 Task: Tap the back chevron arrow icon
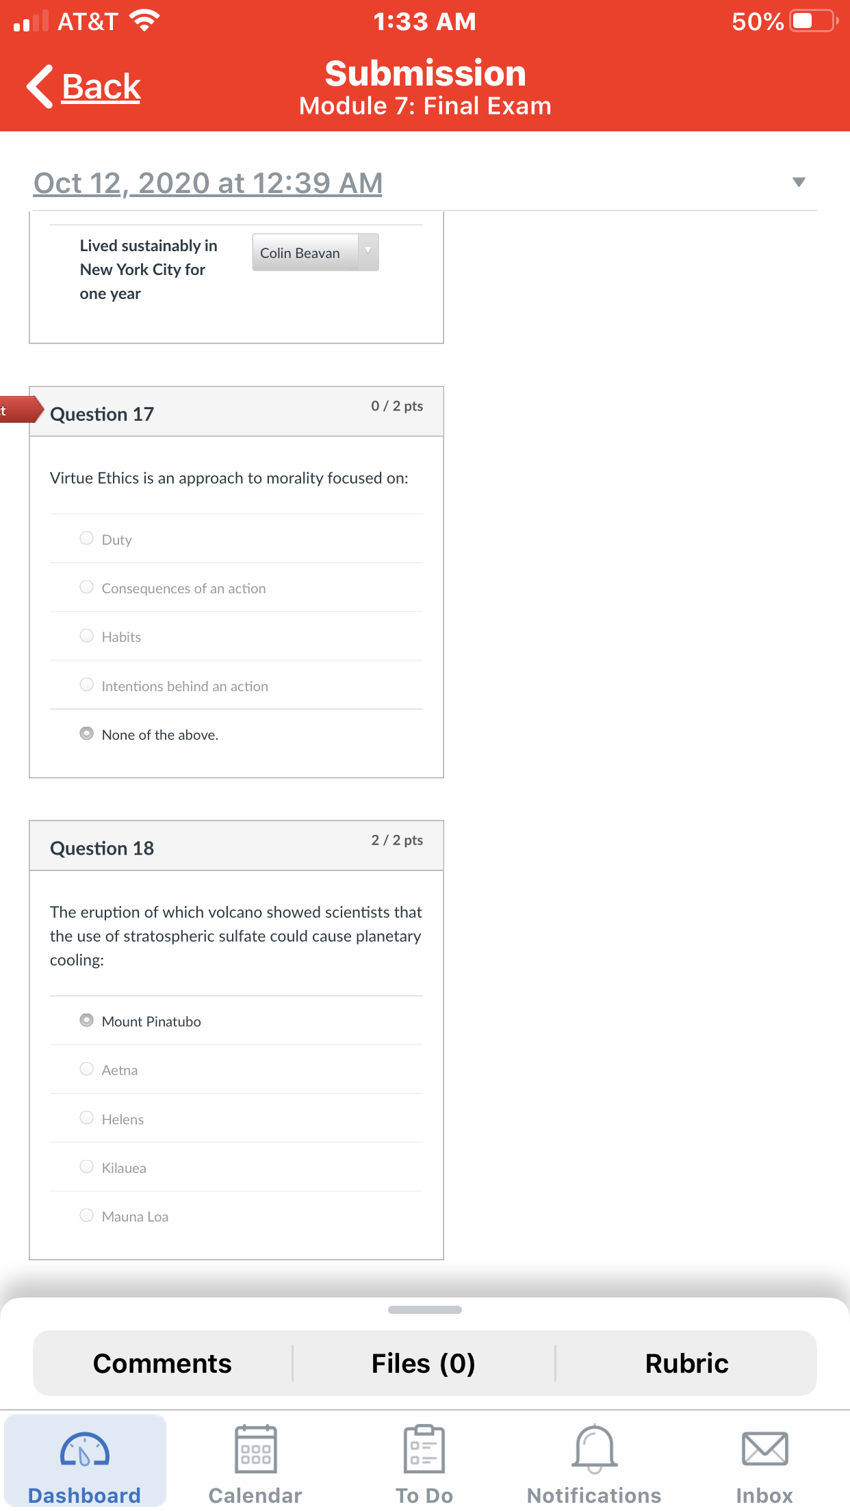[x=40, y=87]
